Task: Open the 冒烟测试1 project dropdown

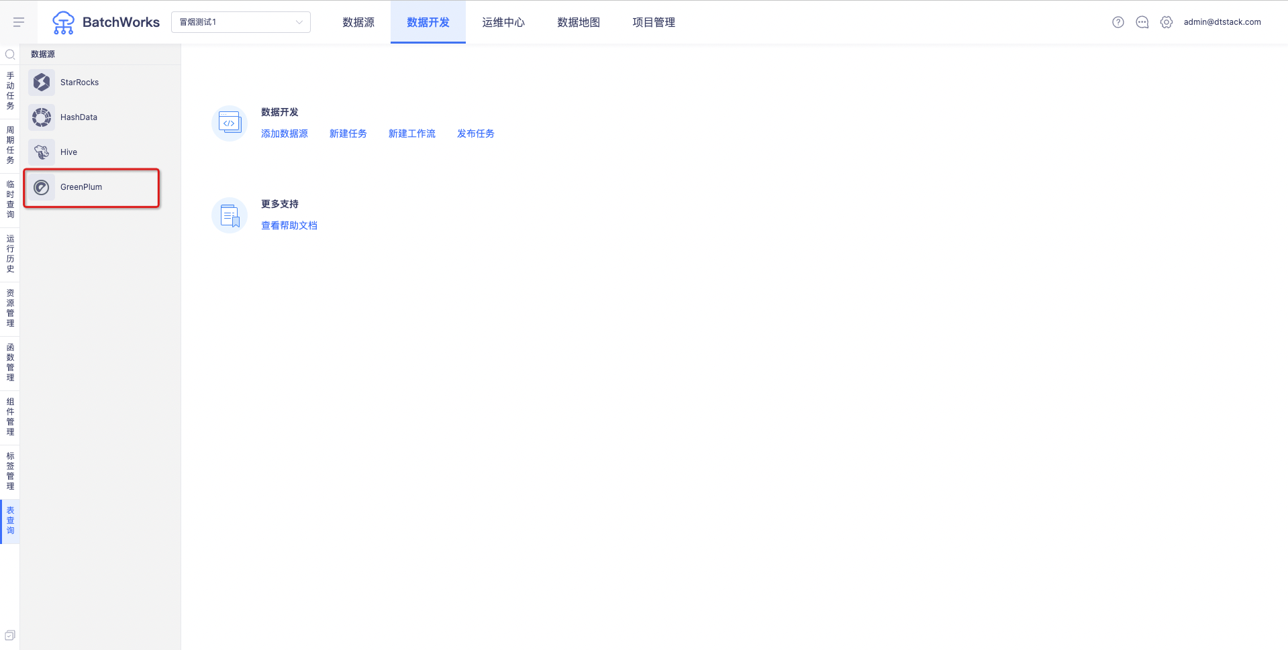Action: 241,22
